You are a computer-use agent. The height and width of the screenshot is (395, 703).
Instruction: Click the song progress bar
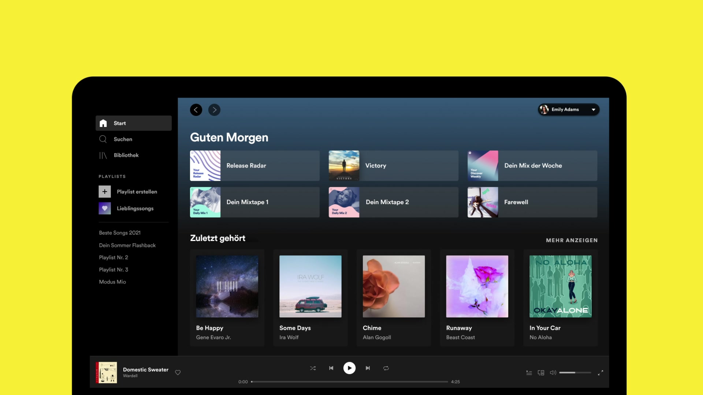[350, 382]
